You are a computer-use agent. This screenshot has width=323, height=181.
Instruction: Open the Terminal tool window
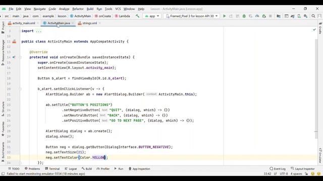[x=52, y=169]
